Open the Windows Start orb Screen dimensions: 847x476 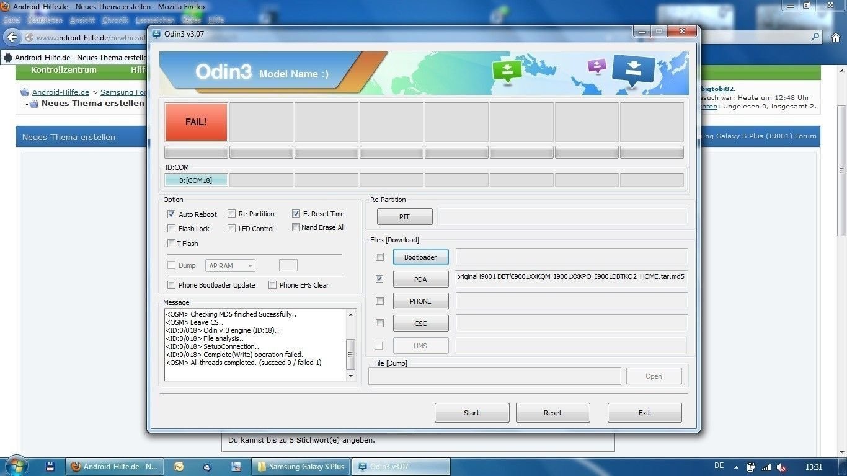(15, 465)
